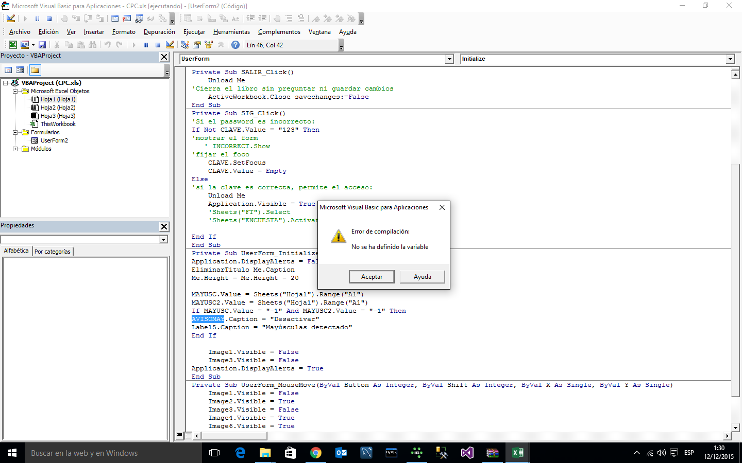742x463 pixels.
Task: Click the Reset (stop) icon in standard toolbar
Action: click(x=158, y=45)
